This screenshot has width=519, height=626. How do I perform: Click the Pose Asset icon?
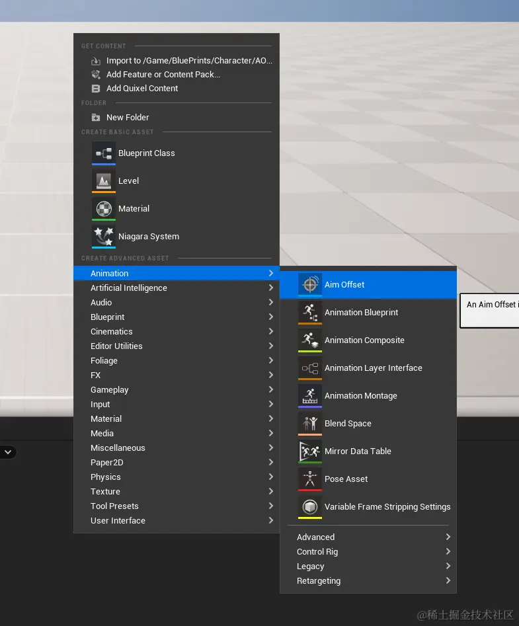(x=310, y=479)
